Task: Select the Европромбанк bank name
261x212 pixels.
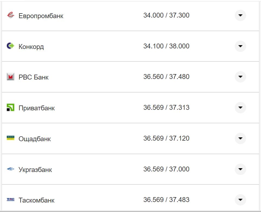Action: click(x=41, y=16)
